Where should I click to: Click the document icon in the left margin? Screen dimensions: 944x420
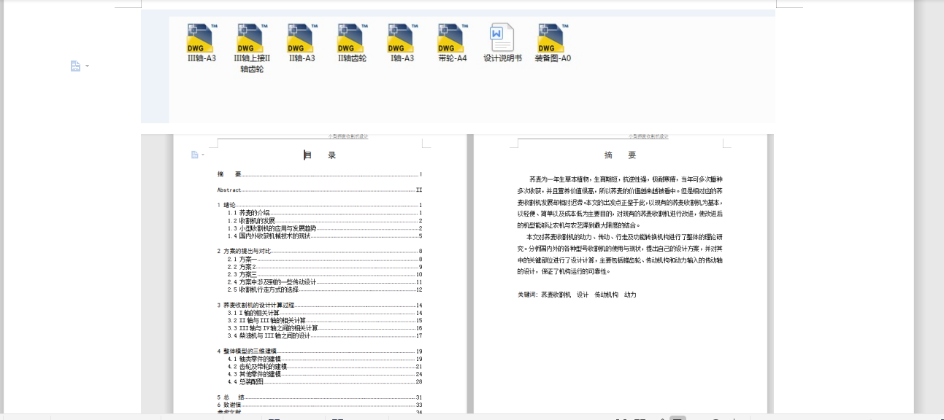(x=75, y=66)
